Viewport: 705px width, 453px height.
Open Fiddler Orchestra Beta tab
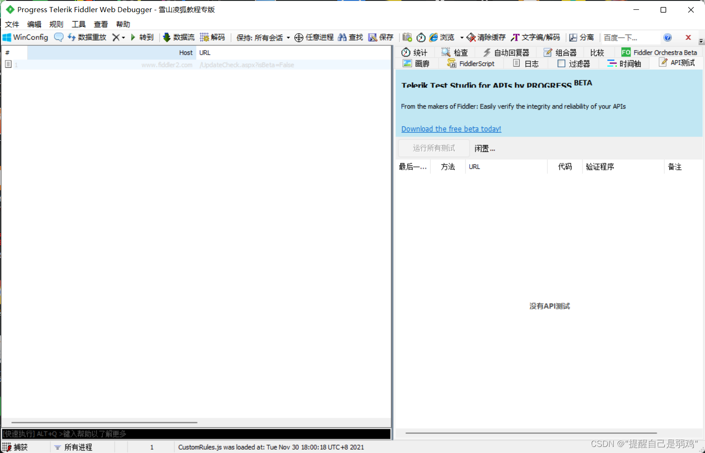point(659,52)
